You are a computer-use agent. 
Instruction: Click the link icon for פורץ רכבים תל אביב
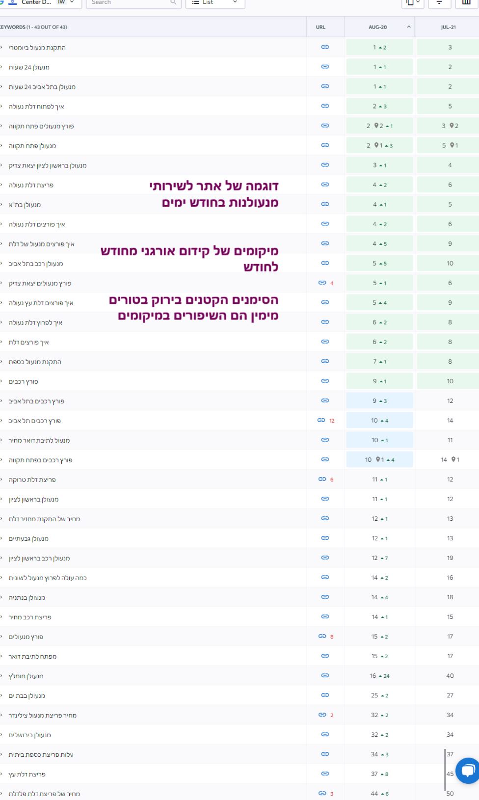321,420
